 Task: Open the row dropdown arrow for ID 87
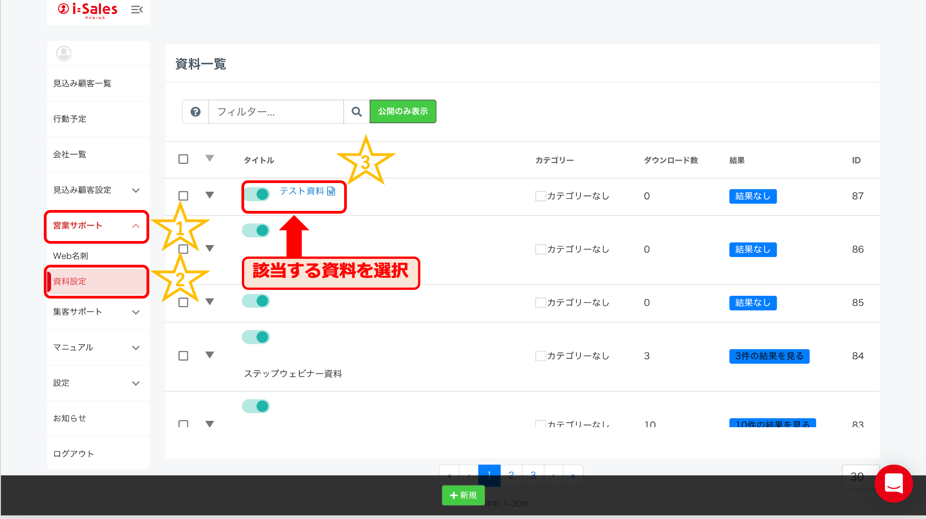209,195
